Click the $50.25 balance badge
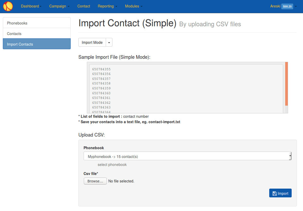The image size is (303, 211). 287,6
